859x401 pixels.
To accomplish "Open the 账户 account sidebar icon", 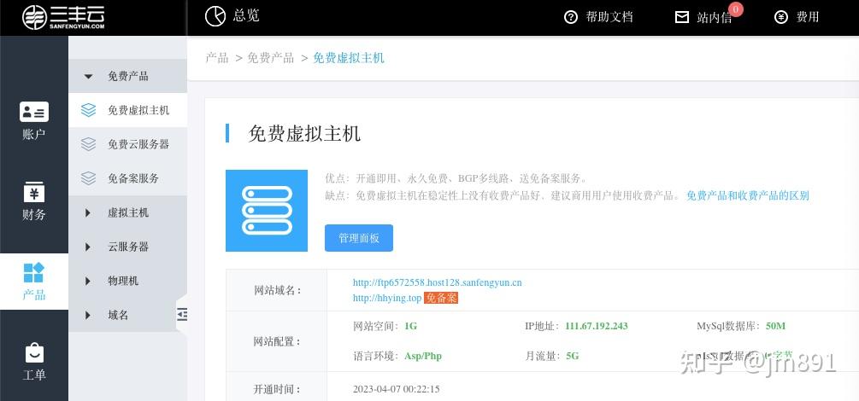I will (34, 112).
